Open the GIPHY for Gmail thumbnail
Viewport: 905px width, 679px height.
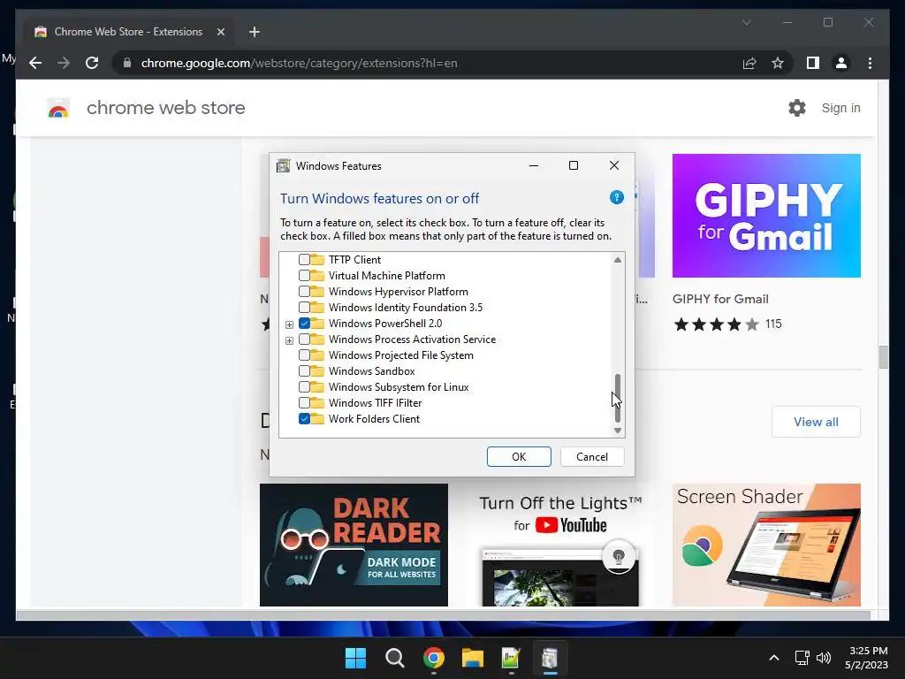766,216
